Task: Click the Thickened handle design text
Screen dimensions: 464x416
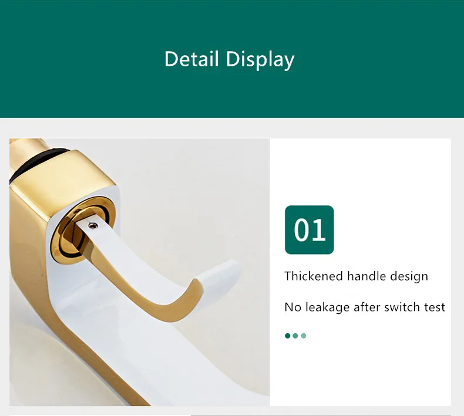Action: click(356, 276)
